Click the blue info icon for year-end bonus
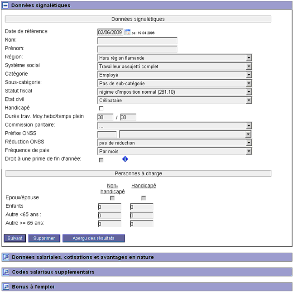Viewport: 293px width, 292px height. pos(125,159)
